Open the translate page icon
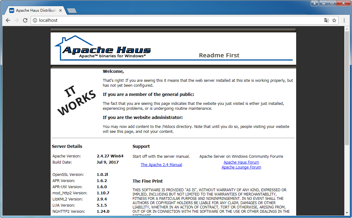This screenshot has width=352, height=218. (327, 20)
